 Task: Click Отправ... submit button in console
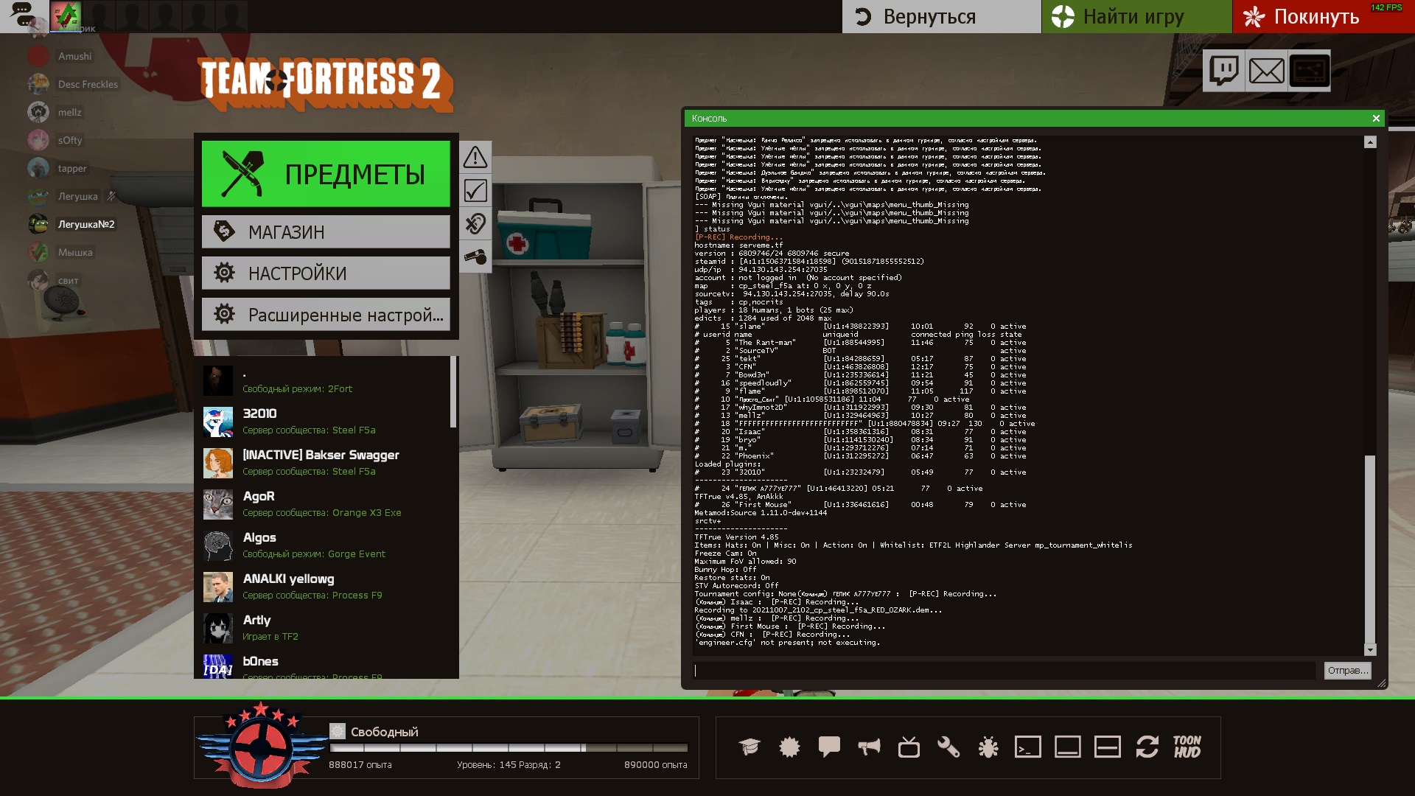coord(1347,670)
